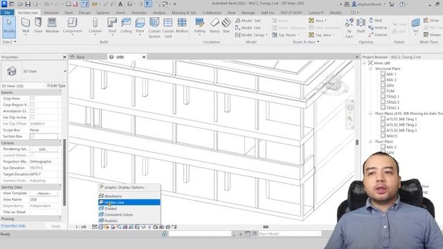
Task: Choose Shaded visual style
Action: [x=129, y=208]
